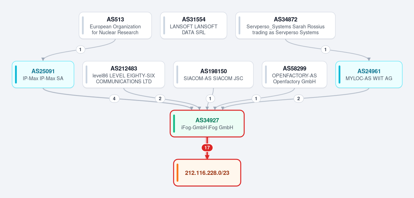Viewport: 414px width, 198px height.
Task: Open the AS34872 Servperso Systems node
Action: (x=286, y=26)
